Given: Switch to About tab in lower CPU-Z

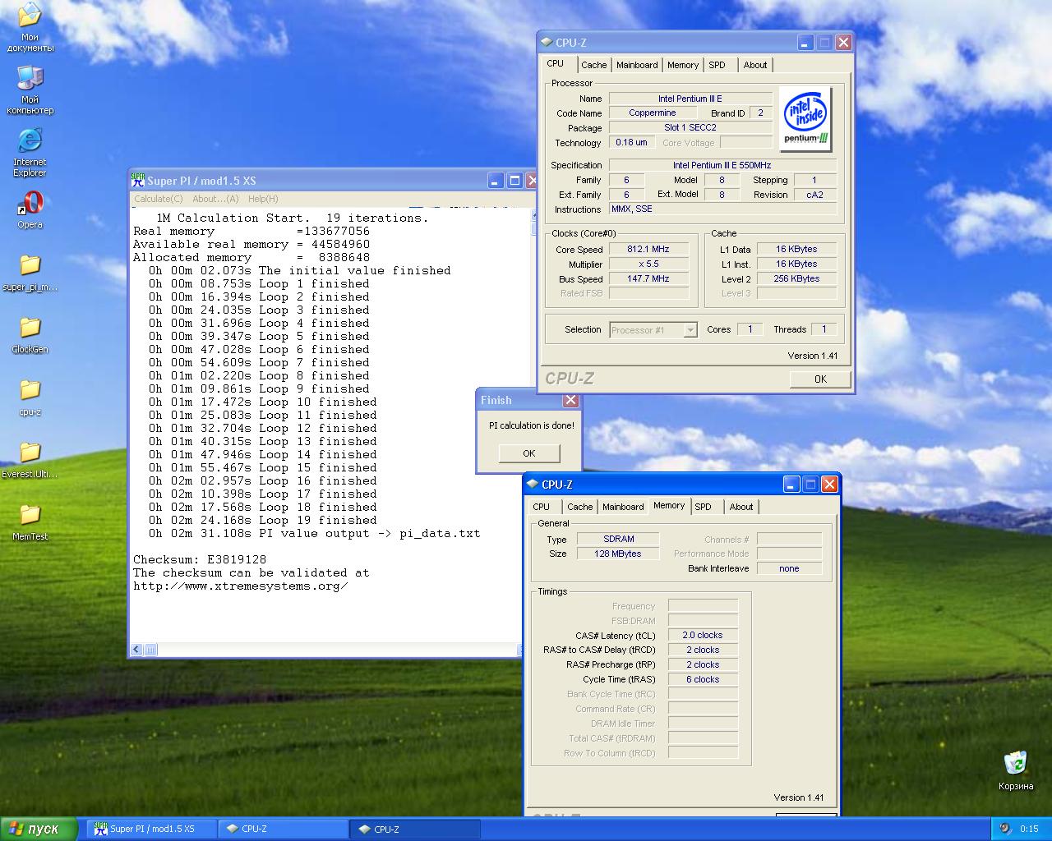Looking at the screenshot, I should pos(741,507).
